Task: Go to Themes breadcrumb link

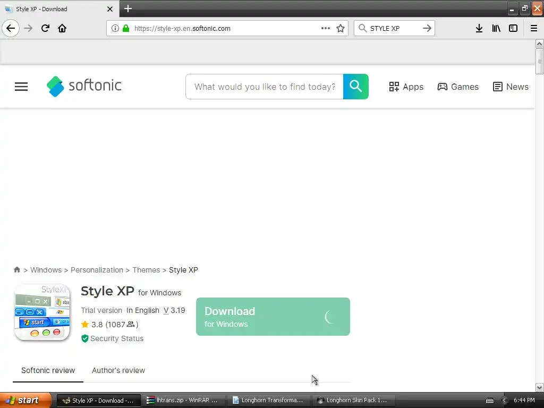Action: [146, 270]
